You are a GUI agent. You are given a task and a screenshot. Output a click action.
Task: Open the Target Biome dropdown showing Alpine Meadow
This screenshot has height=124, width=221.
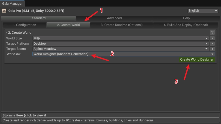click(x=121, y=49)
